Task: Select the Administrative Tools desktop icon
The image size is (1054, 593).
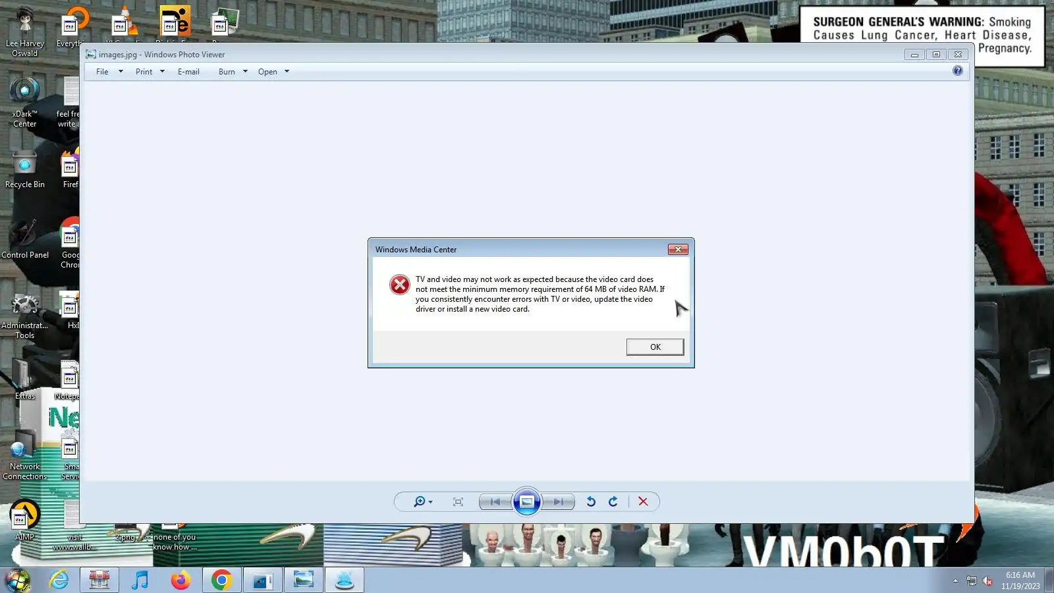Action: coord(25,315)
